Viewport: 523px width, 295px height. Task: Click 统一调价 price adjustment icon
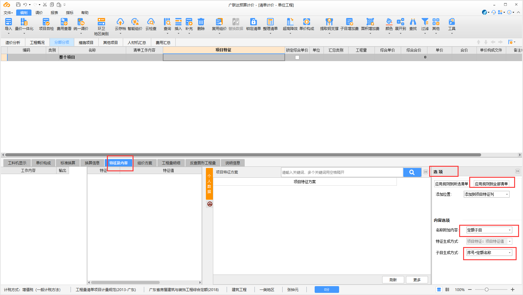(x=81, y=24)
